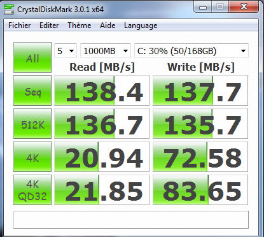Click the 4K QD32 read result 21.85
The height and width of the screenshot is (237, 264).
click(102, 190)
